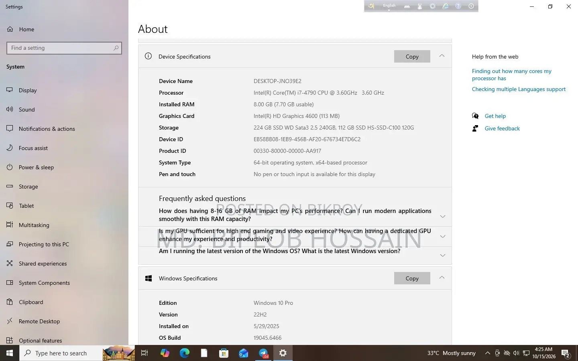This screenshot has height=361, width=578.
Task: Expand the GPU sufficient FAQ question
Action: click(x=443, y=237)
